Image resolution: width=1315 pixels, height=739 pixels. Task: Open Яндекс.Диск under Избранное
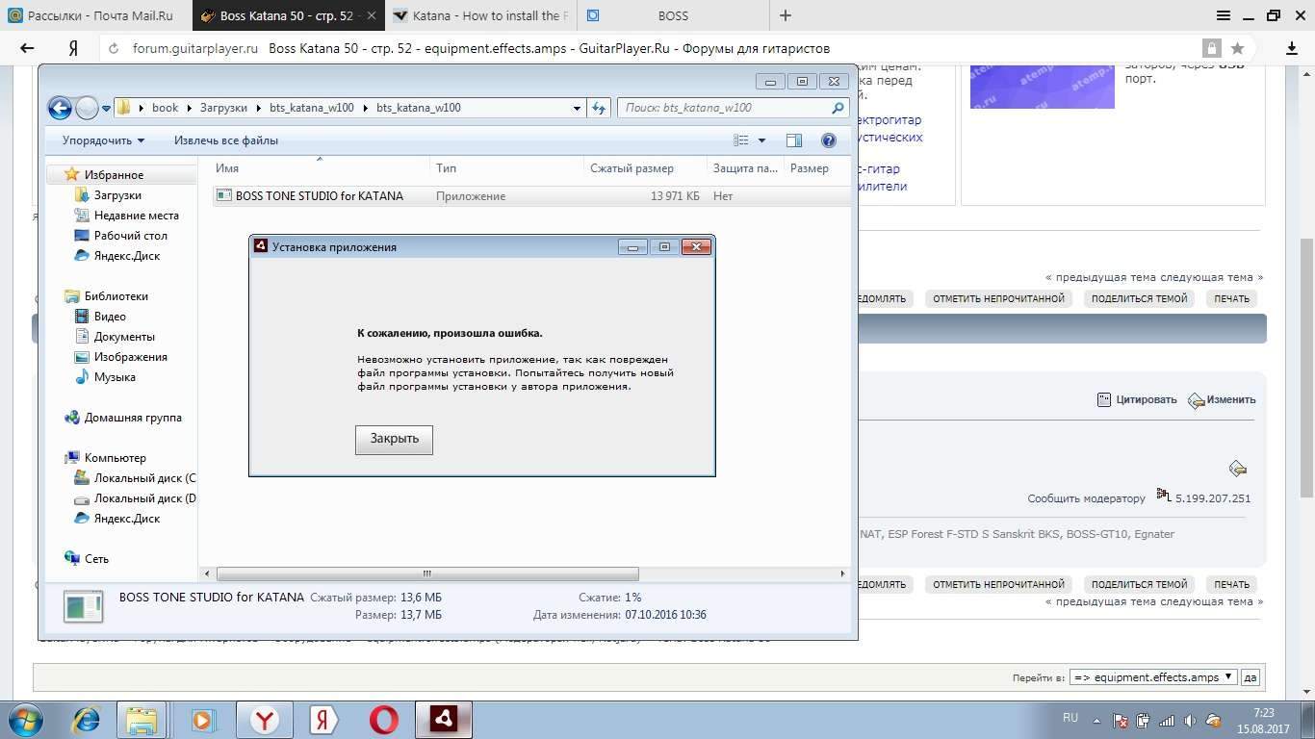pyautogui.click(x=127, y=256)
